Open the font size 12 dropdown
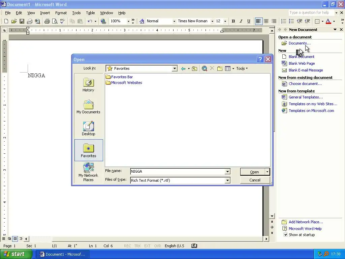Viewport: 345px width, 259px height. (x=225, y=21)
